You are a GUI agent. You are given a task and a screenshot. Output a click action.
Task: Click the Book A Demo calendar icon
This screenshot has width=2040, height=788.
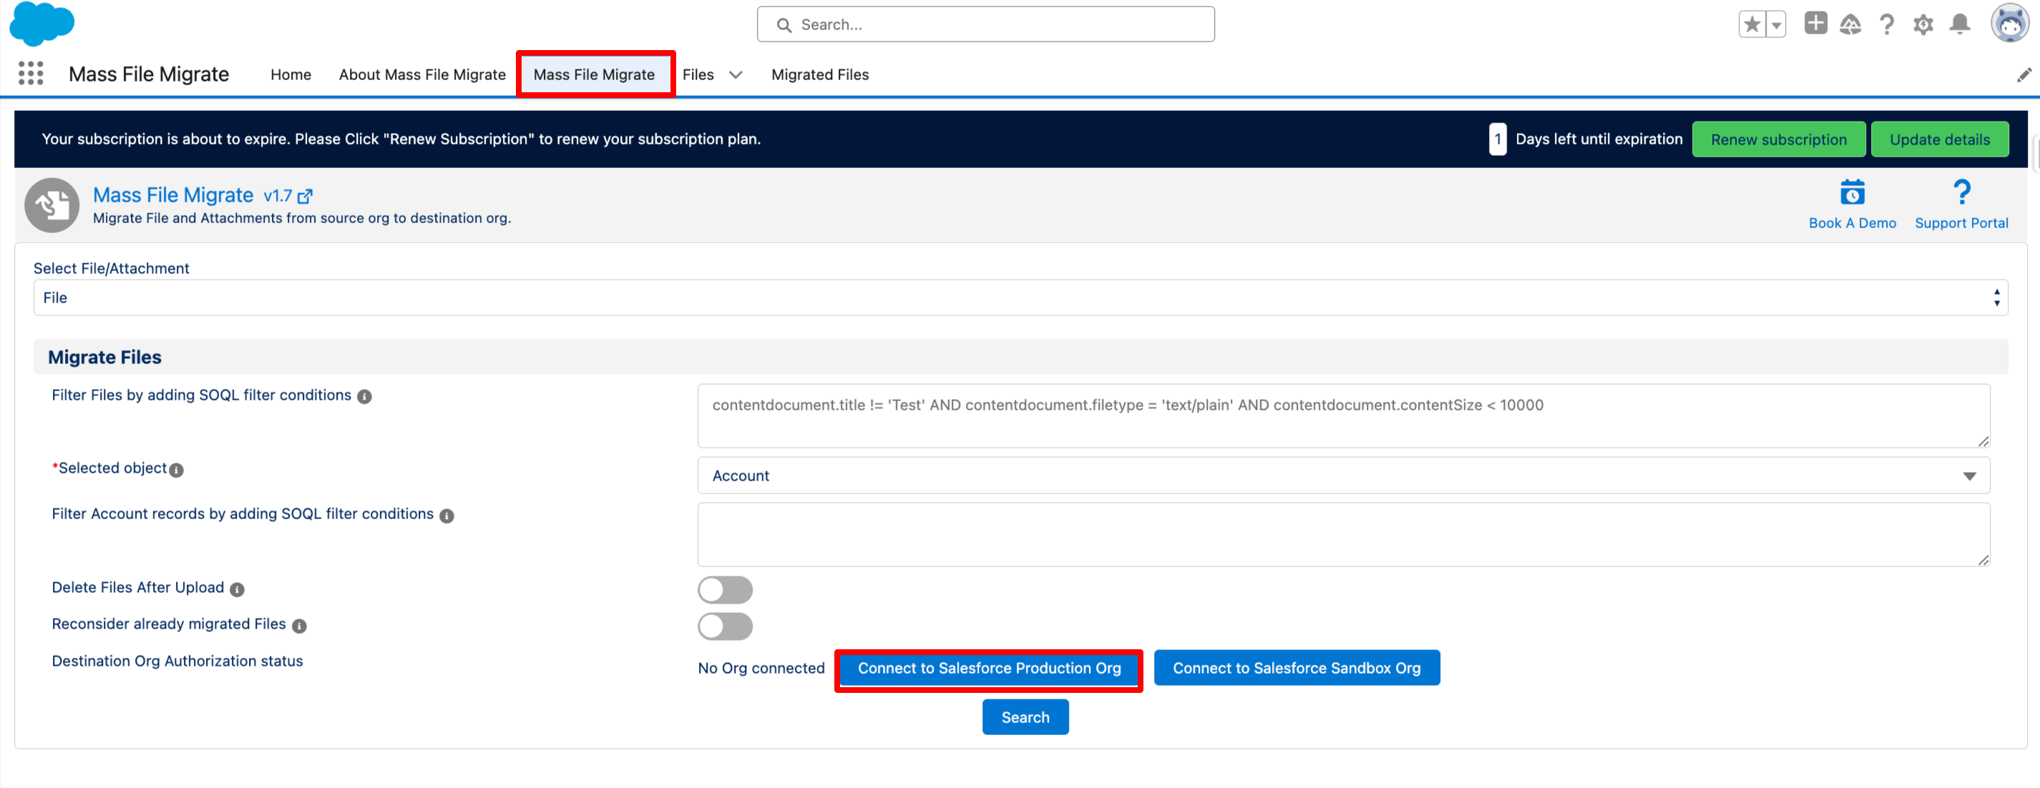[x=1852, y=193]
